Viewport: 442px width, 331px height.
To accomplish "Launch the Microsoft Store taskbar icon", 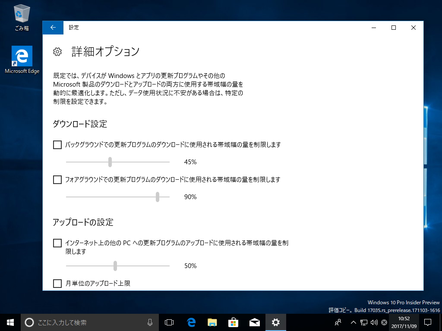I will [x=233, y=322].
